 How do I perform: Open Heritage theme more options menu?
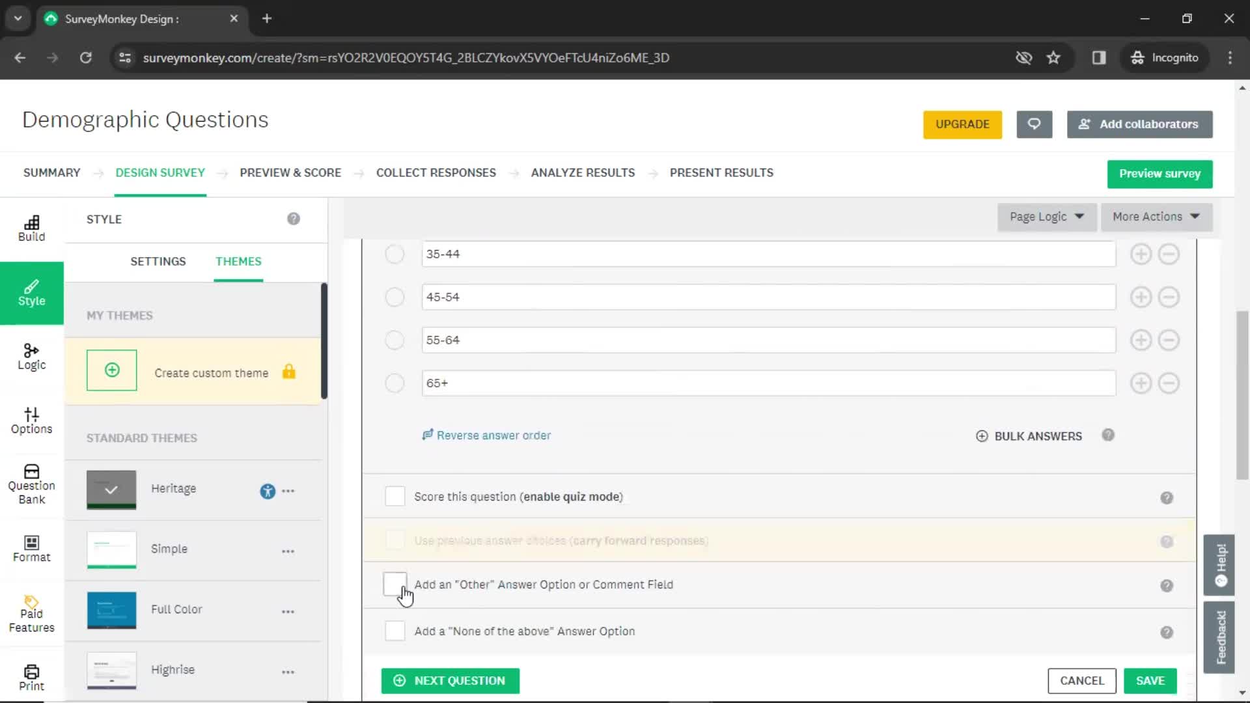pyautogui.click(x=288, y=491)
